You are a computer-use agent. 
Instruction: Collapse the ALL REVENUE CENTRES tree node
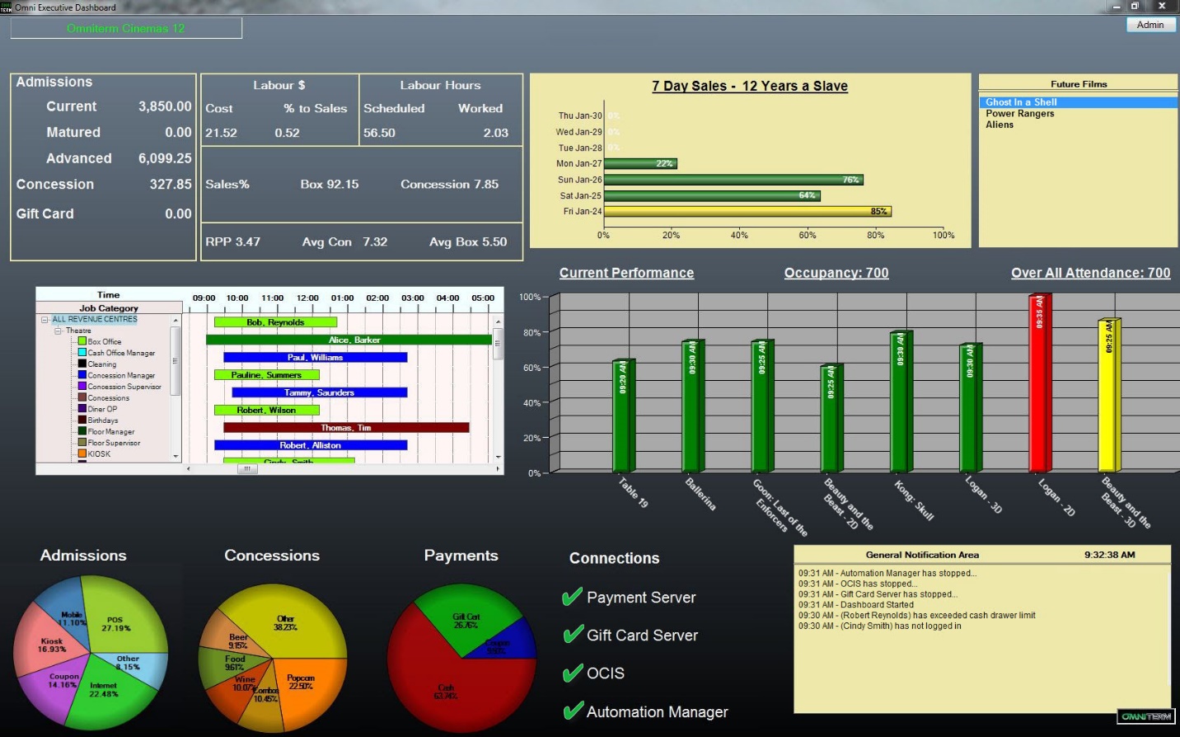tap(44, 318)
